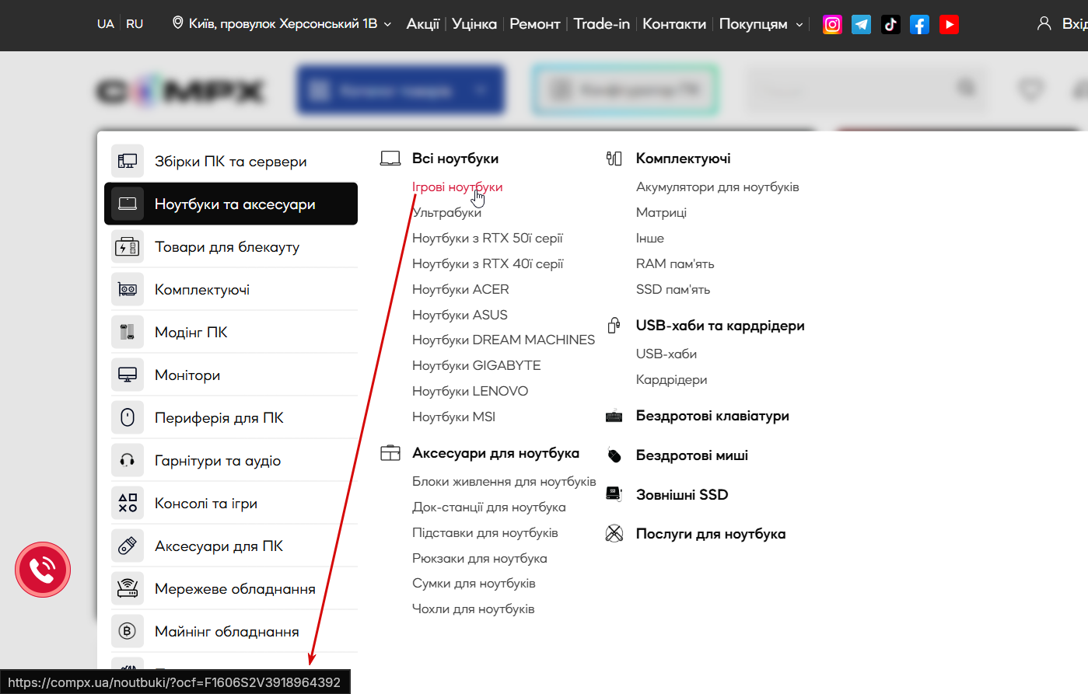Open Ноутбуки з RTX 40ї серії
Image resolution: width=1088 pixels, height=694 pixels.
coord(488,264)
